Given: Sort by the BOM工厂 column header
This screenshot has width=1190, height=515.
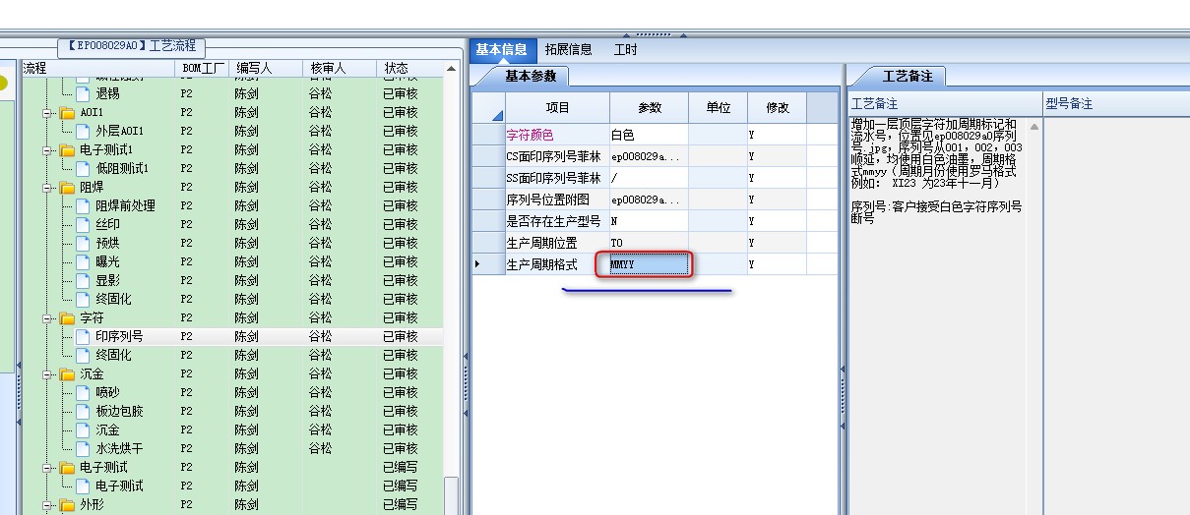Looking at the screenshot, I should (202, 69).
